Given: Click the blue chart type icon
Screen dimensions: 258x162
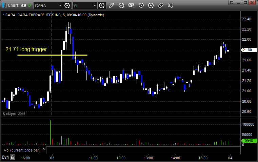Looking at the screenshot, I should (x=4, y=5).
